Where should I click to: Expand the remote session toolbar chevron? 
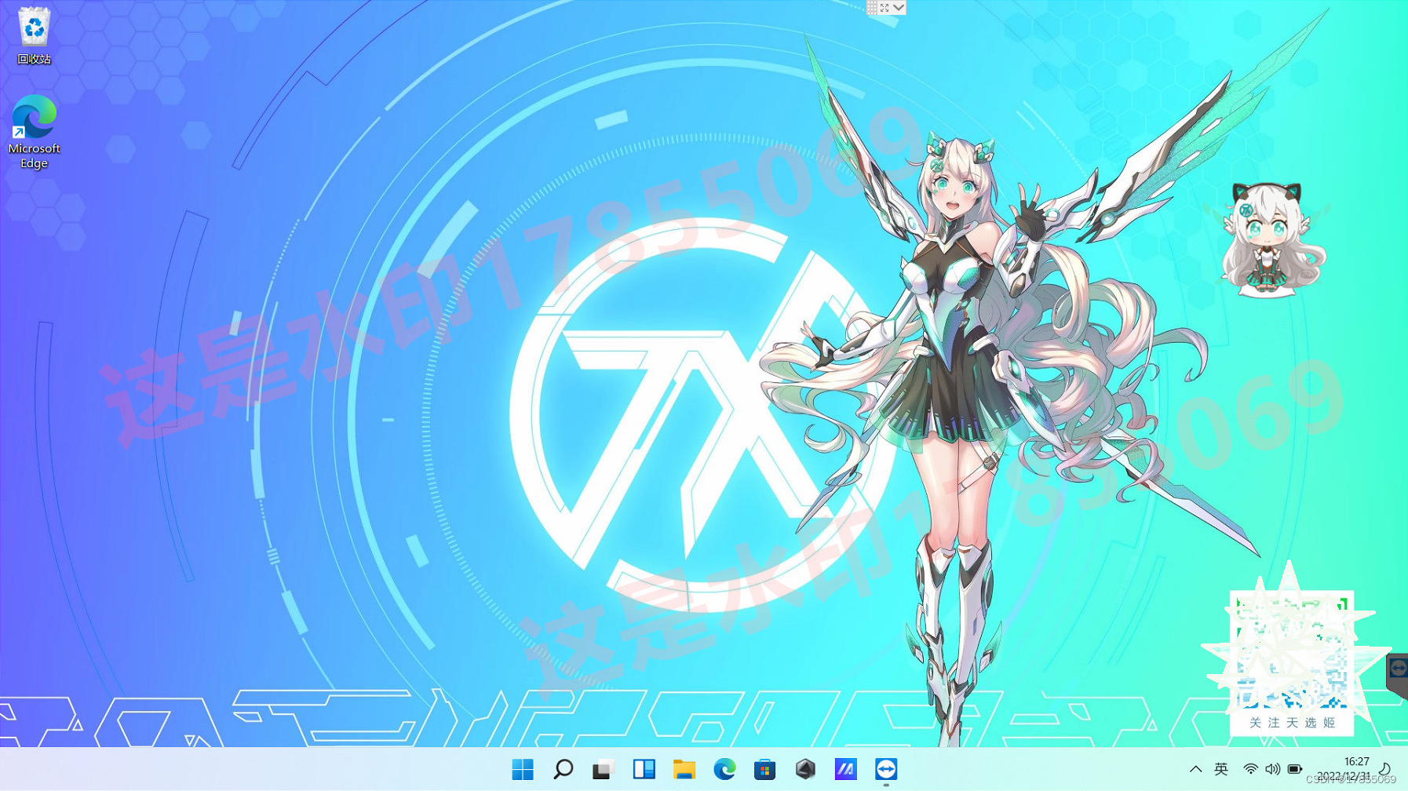(x=899, y=7)
